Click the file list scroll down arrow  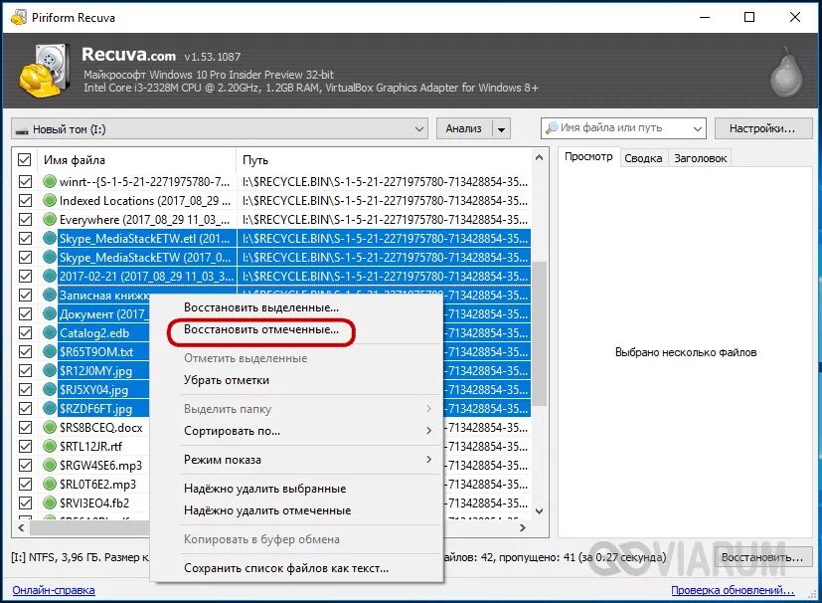pos(540,510)
